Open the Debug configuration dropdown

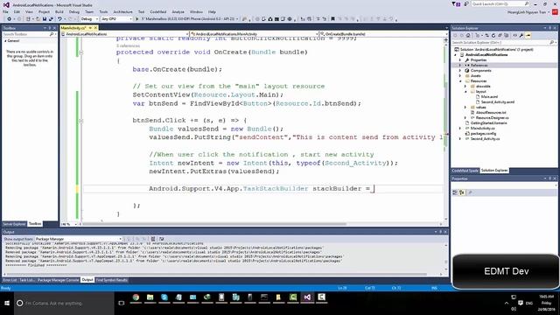(89, 19)
